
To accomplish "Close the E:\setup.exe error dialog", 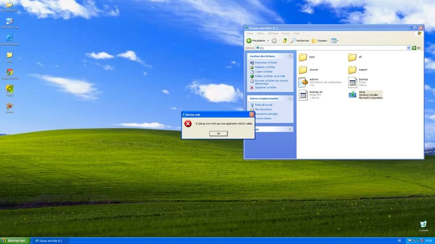I will pyautogui.click(x=251, y=114).
